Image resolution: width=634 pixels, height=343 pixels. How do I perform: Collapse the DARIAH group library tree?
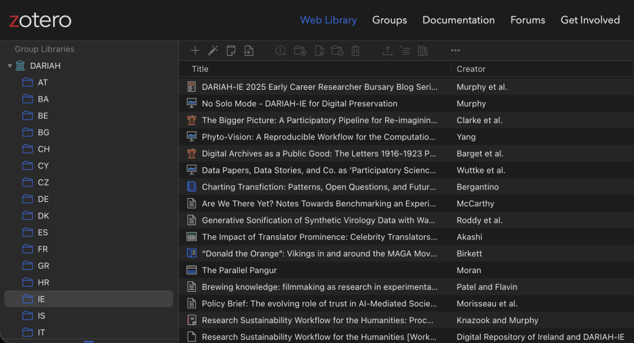click(10, 66)
